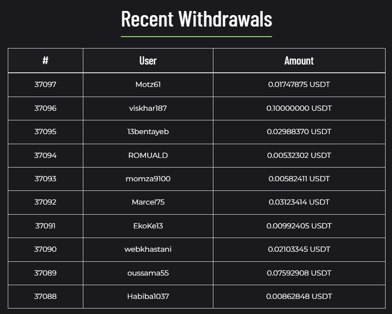Image resolution: width=392 pixels, height=314 pixels.
Task: Click user 13bentayeb
Action: pos(148,132)
